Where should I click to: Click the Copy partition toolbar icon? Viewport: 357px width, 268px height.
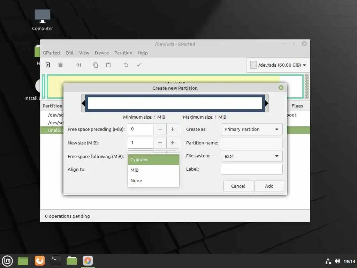pyautogui.click(x=96, y=65)
